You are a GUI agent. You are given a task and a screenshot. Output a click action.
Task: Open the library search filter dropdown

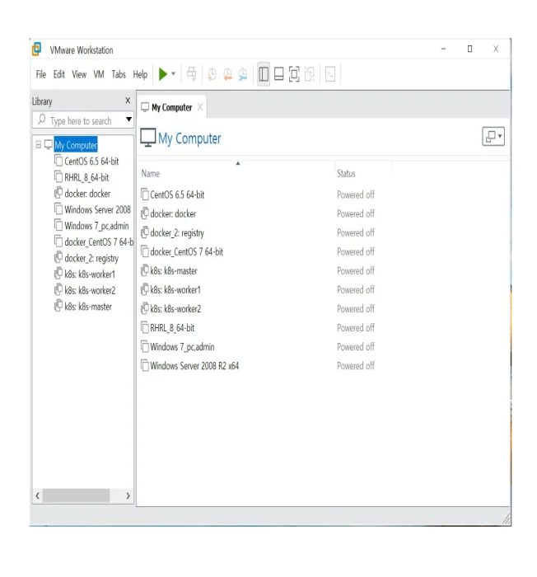pos(128,120)
